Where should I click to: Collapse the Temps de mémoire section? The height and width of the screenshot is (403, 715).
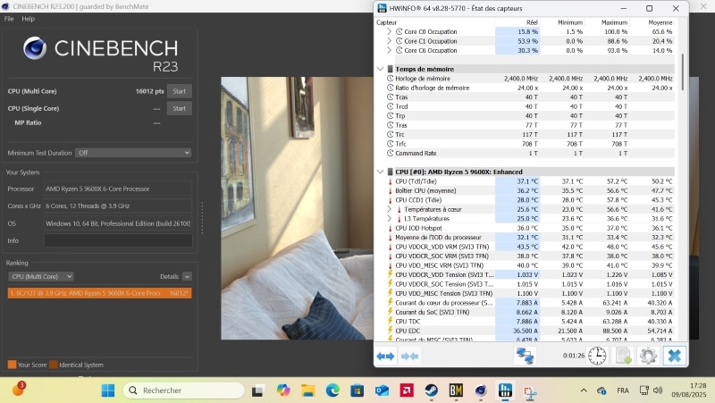point(381,69)
